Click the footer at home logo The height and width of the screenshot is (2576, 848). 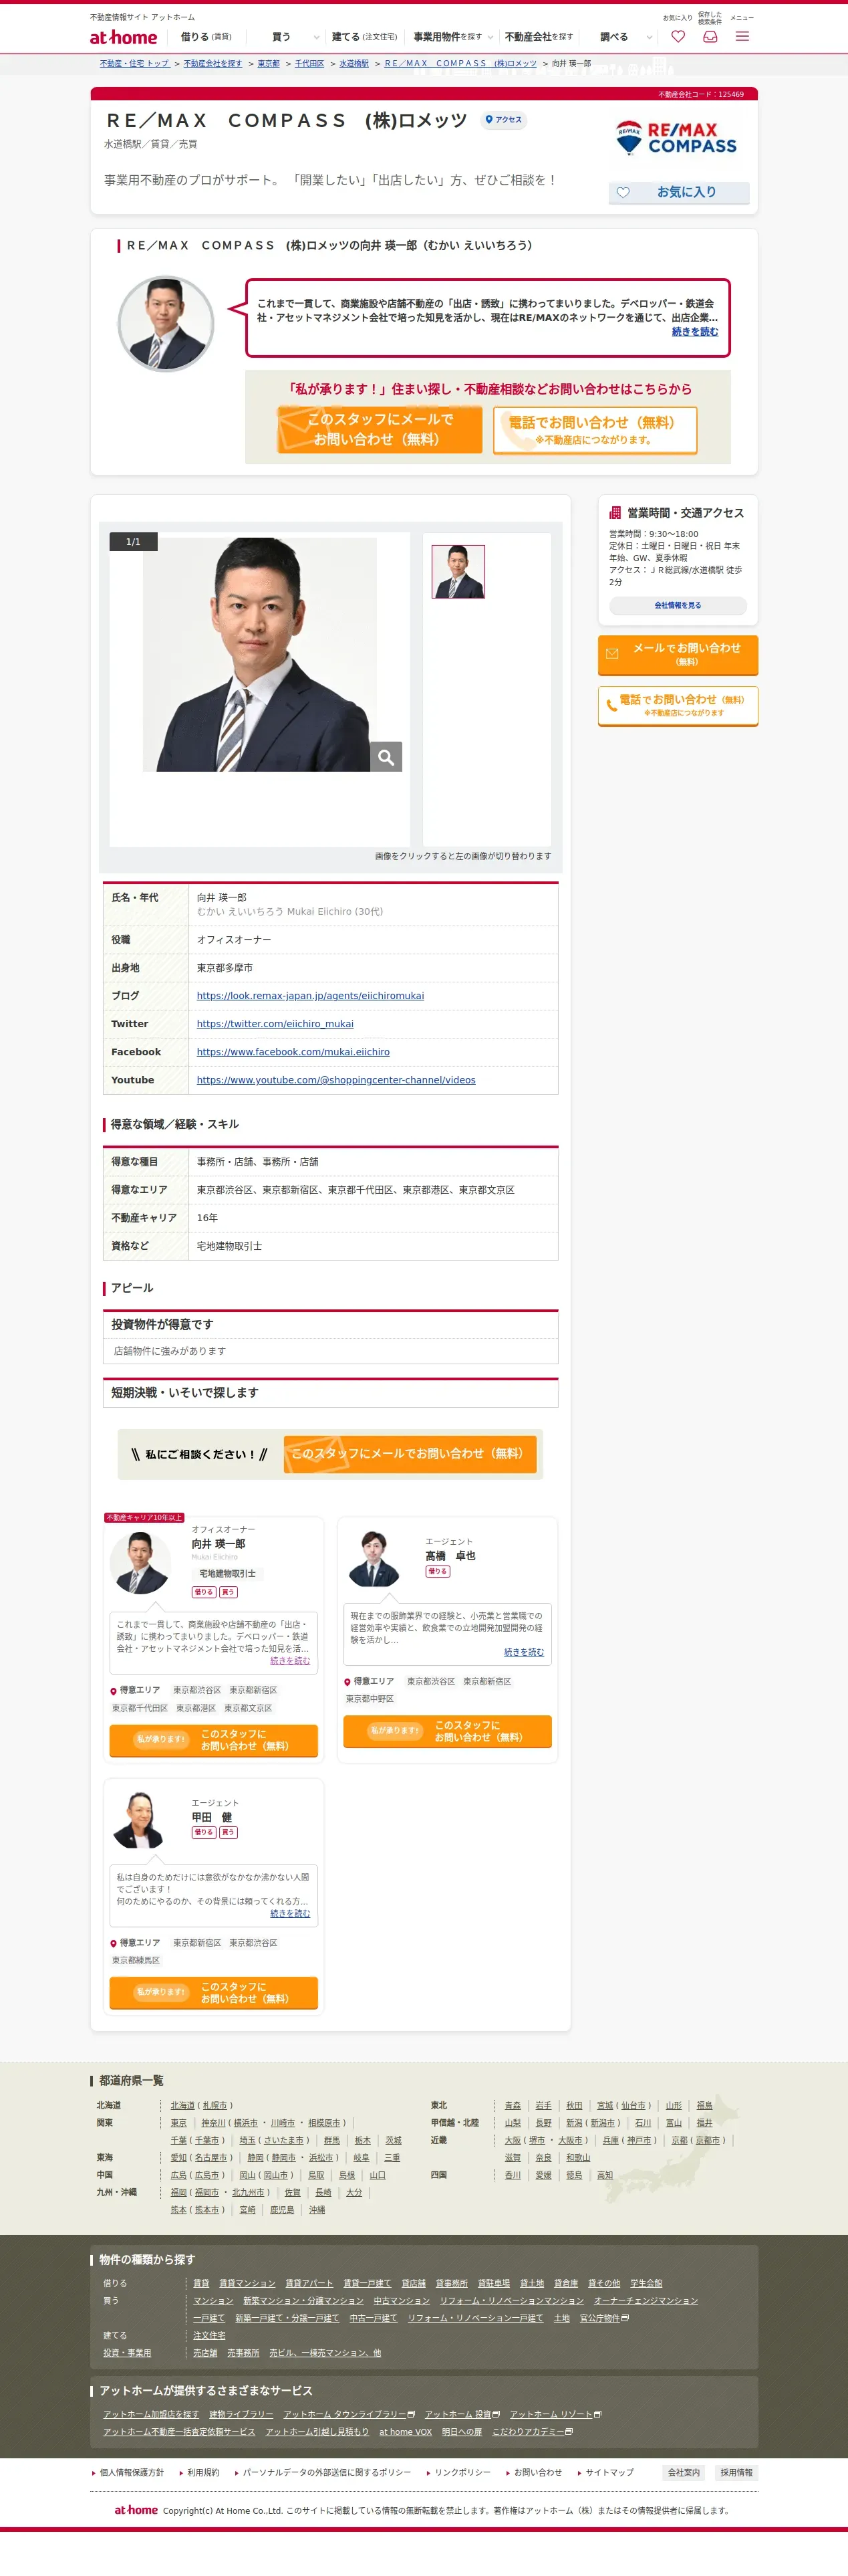point(136,2510)
